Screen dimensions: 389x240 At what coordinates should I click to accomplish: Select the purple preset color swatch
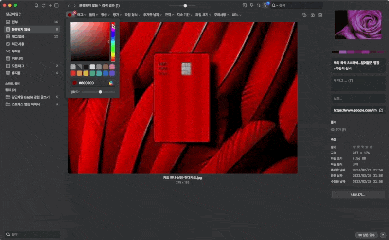tap(112, 73)
